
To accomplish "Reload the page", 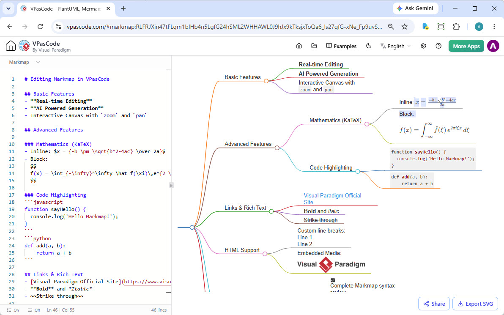I will [x=40, y=27].
